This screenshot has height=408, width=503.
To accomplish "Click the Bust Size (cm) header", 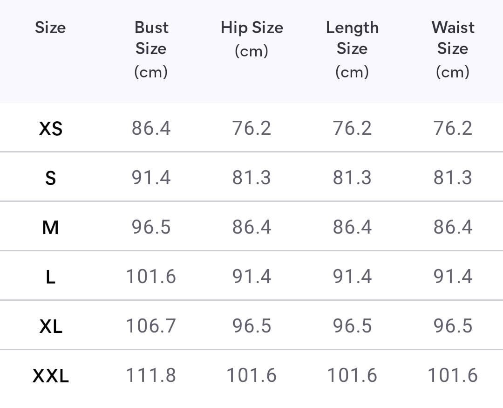I will [151, 49].
